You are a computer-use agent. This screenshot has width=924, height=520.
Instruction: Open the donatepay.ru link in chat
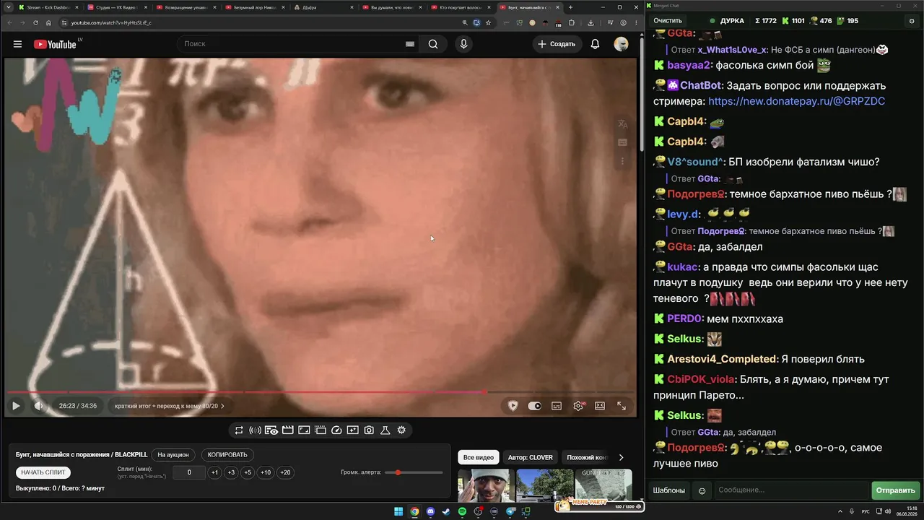coord(796,102)
